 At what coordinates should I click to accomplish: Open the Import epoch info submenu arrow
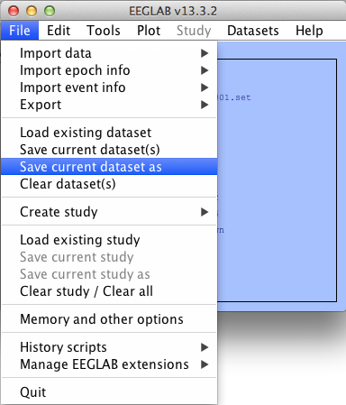[x=205, y=70]
